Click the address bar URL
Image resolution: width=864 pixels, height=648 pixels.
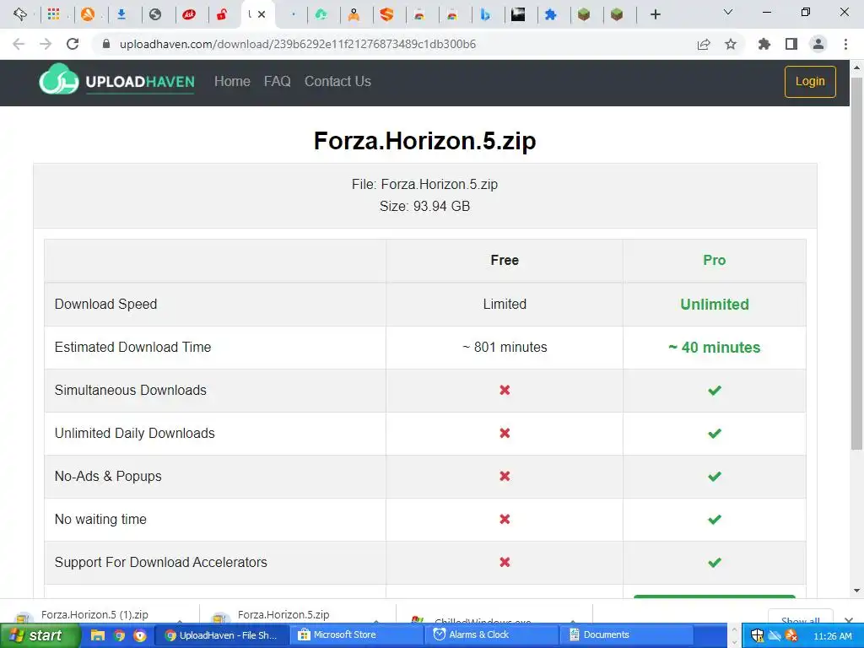point(298,44)
